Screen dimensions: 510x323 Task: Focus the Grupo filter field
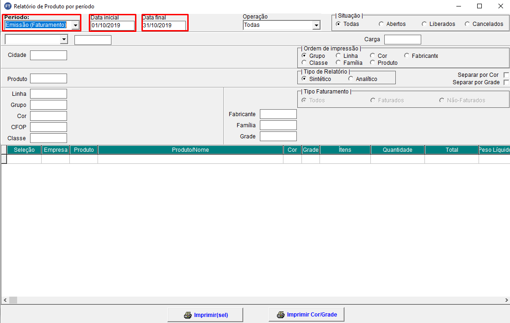click(49, 105)
